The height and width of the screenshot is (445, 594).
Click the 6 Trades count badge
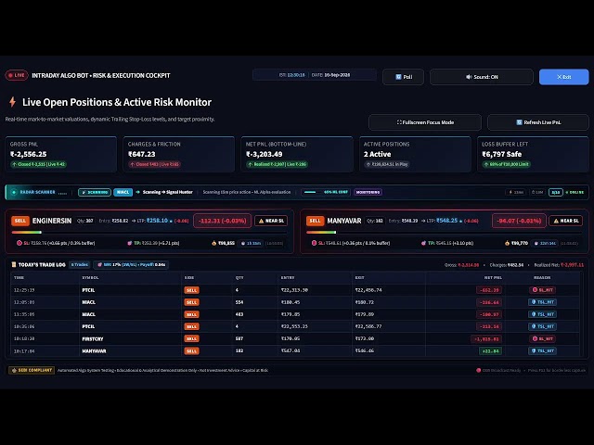pyautogui.click(x=80, y=264)
